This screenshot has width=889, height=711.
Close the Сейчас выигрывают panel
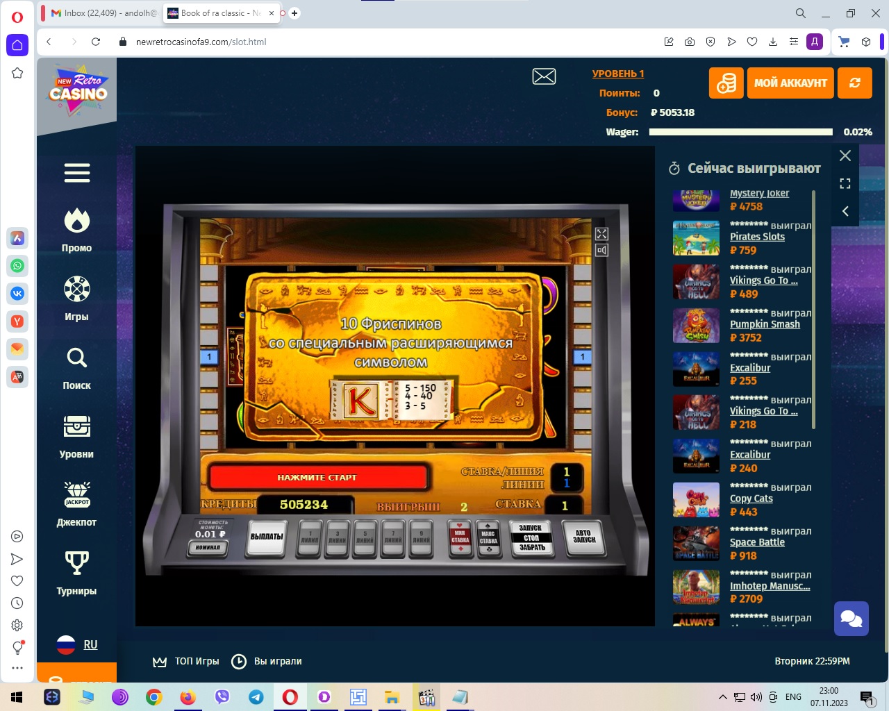click(845, 156)
